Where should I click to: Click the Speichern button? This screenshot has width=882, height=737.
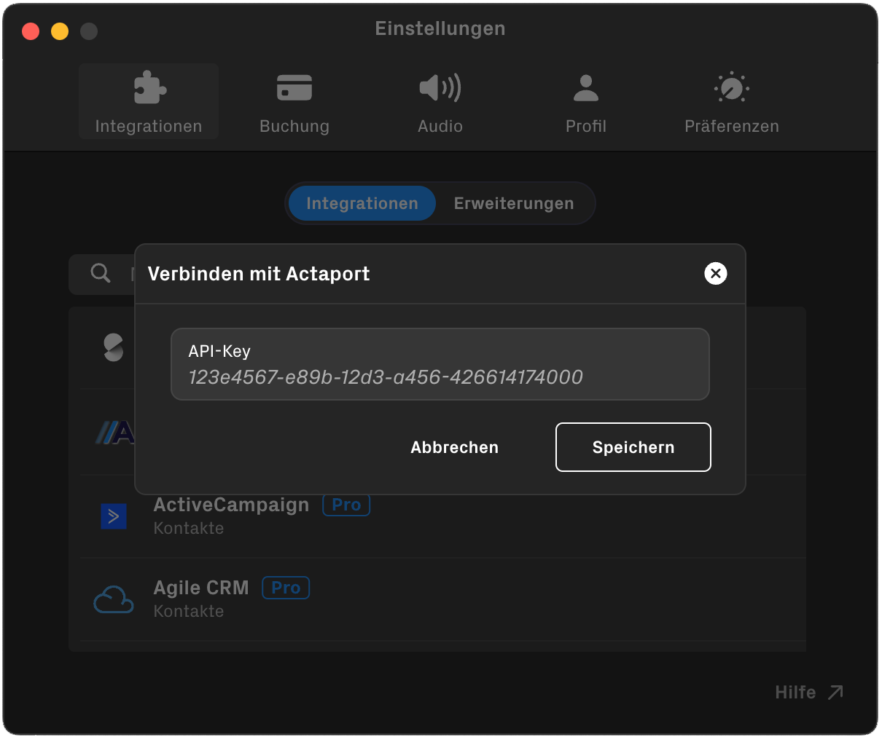click(633, 447)
